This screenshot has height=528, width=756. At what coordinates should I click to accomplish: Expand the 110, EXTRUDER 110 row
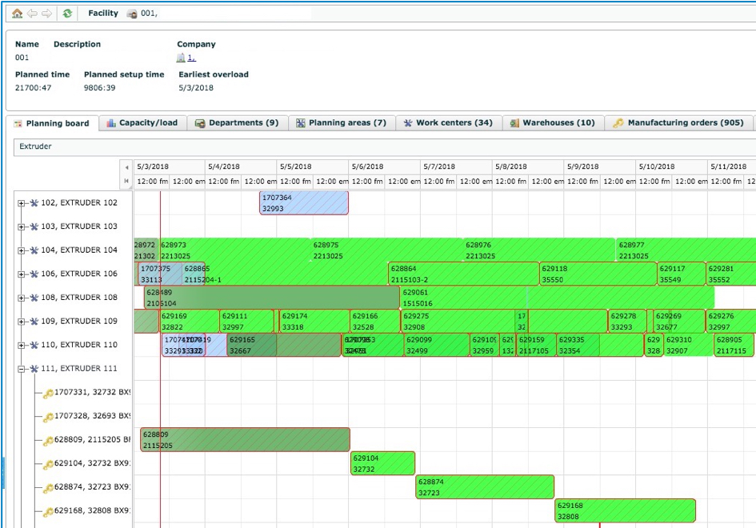[22, 346]
